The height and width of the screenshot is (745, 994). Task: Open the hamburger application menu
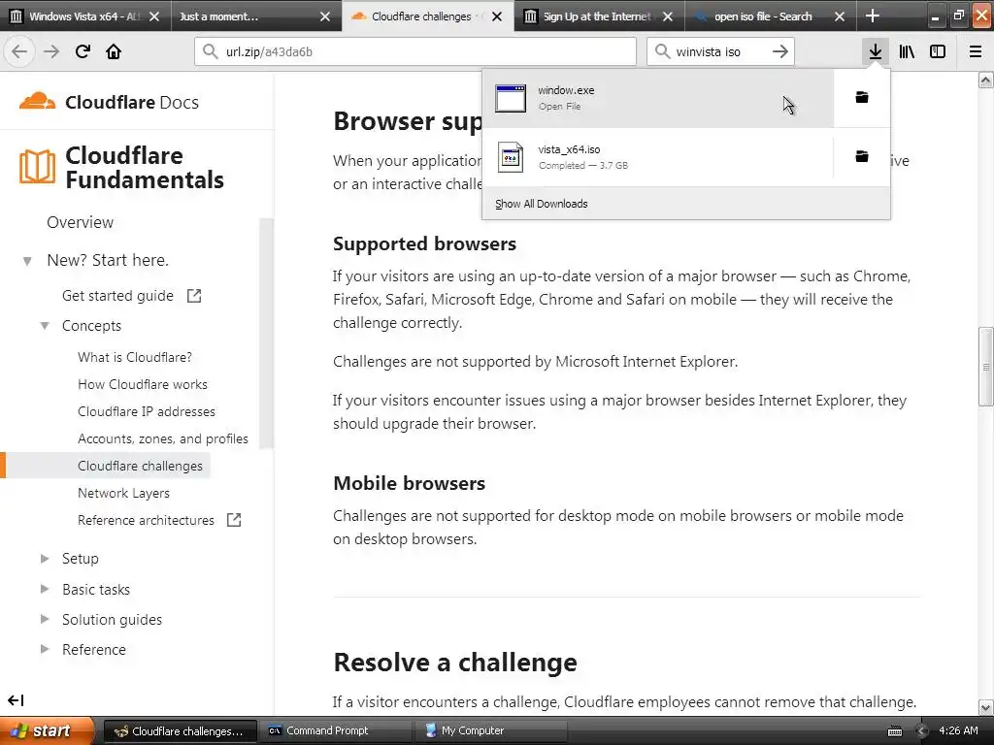976,52
